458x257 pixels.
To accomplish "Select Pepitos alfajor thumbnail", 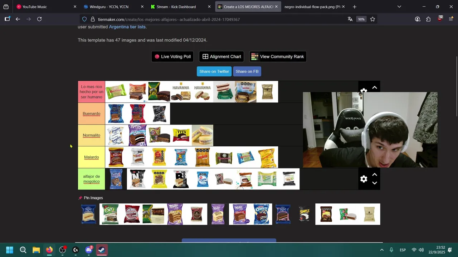I will (116, 179).
